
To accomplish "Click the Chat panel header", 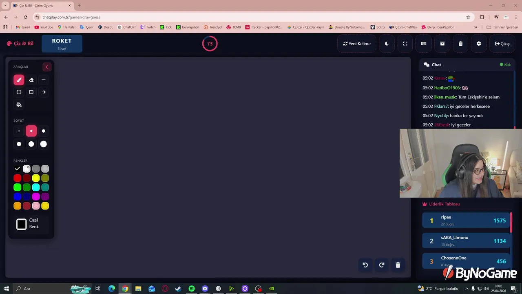I will 467,65.
